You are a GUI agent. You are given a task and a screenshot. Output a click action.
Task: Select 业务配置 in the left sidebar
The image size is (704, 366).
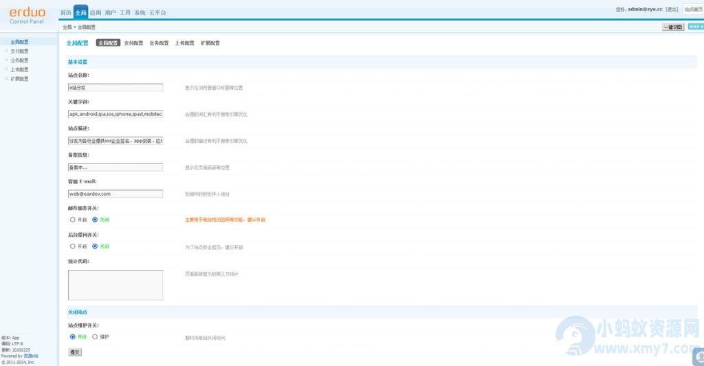20,60
